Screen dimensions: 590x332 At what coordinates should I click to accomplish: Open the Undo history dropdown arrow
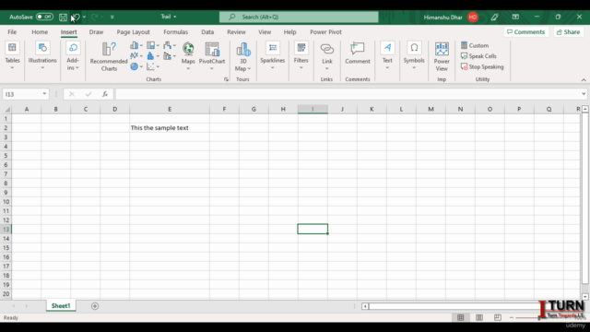[x=84, y=17]
